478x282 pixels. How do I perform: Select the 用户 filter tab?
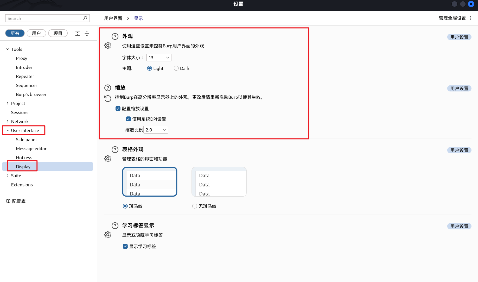pyautogui.click(x=36, y=33)
